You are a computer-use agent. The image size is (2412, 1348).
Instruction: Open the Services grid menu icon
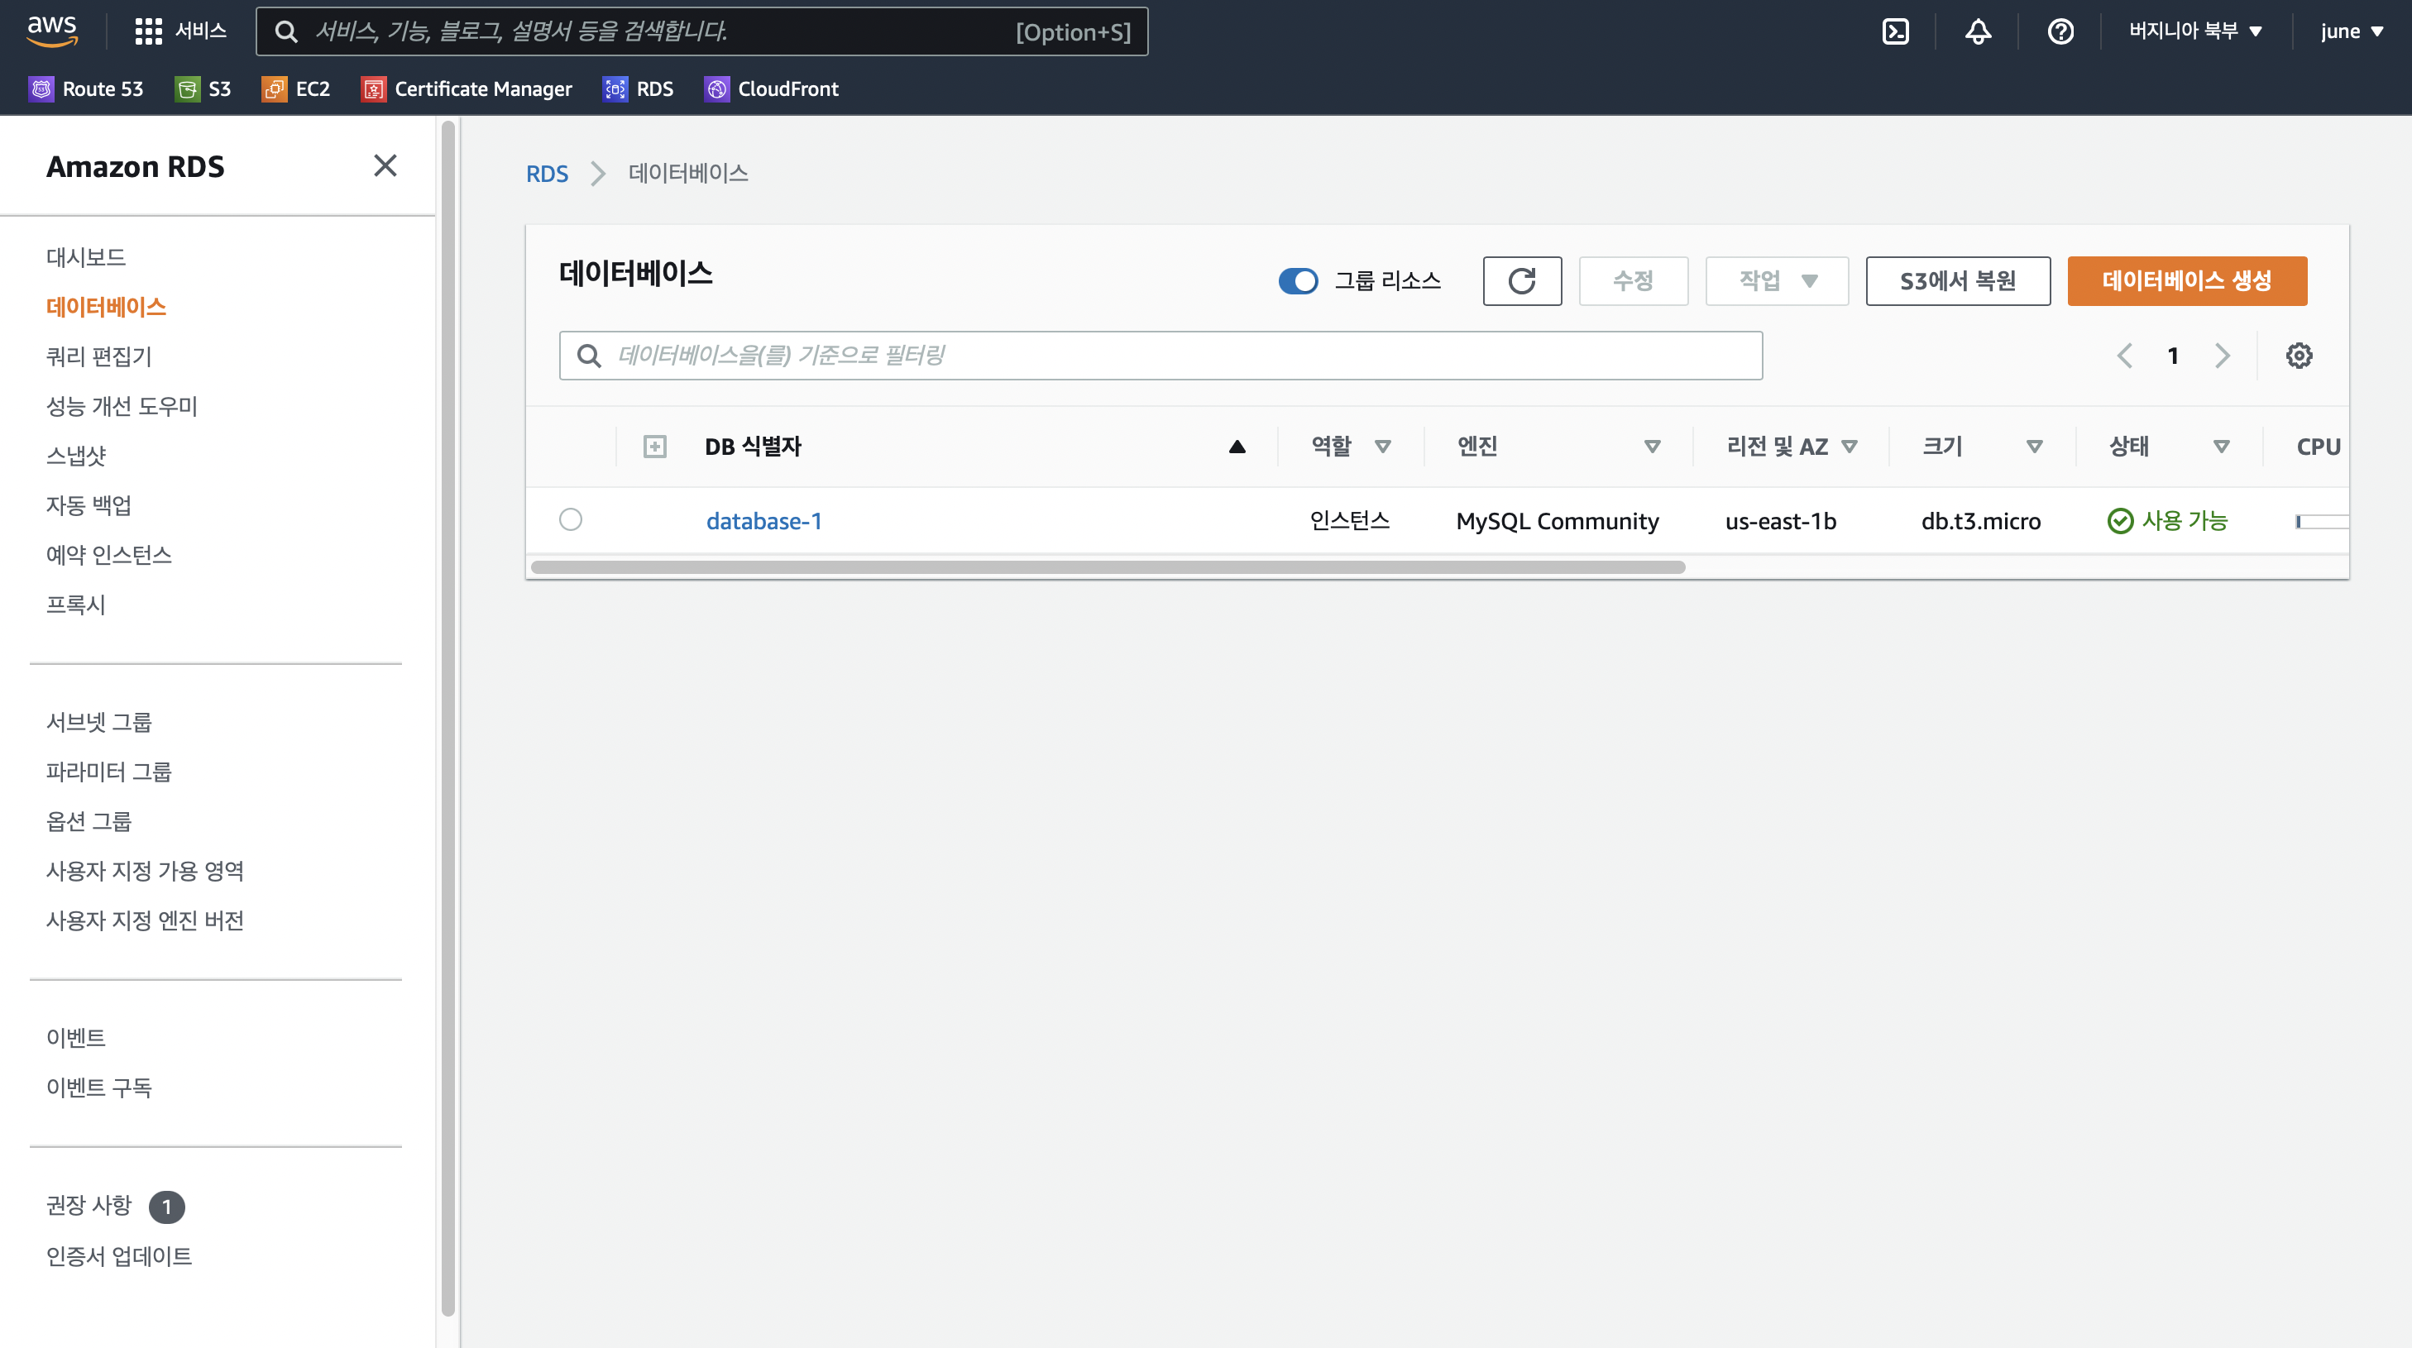148,31
